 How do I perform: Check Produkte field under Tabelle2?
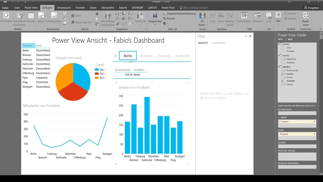click(x=282, y=63)
